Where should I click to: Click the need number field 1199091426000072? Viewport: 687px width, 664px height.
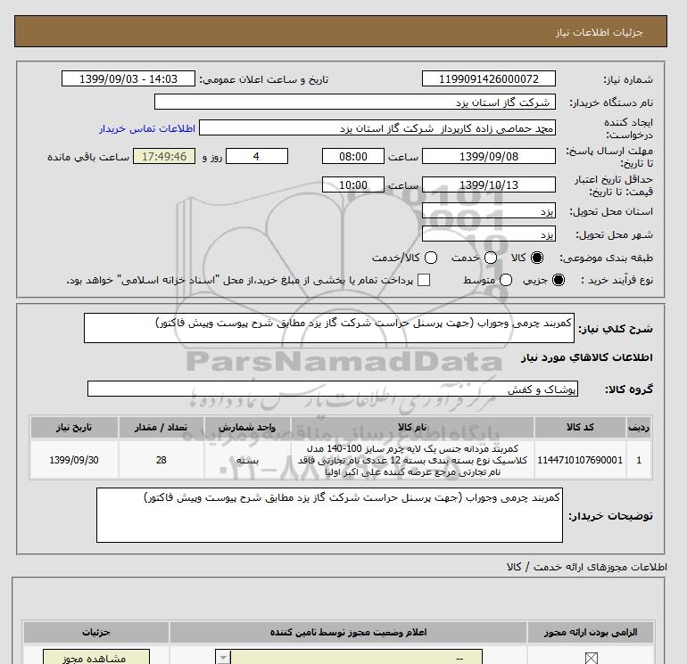[489, 79]
